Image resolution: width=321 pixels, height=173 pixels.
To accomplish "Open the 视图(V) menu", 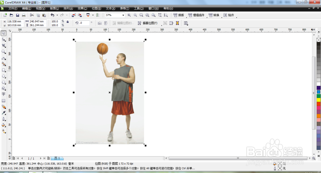I will tap(40, 8).
